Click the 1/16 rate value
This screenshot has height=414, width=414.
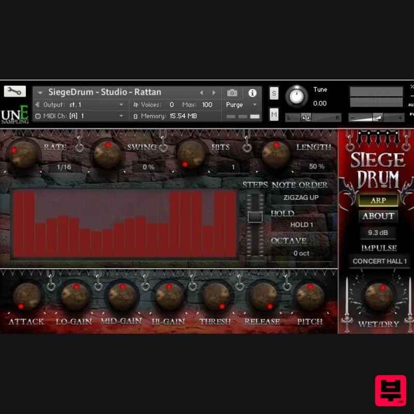pyautogui.click(x=64, y=167)
